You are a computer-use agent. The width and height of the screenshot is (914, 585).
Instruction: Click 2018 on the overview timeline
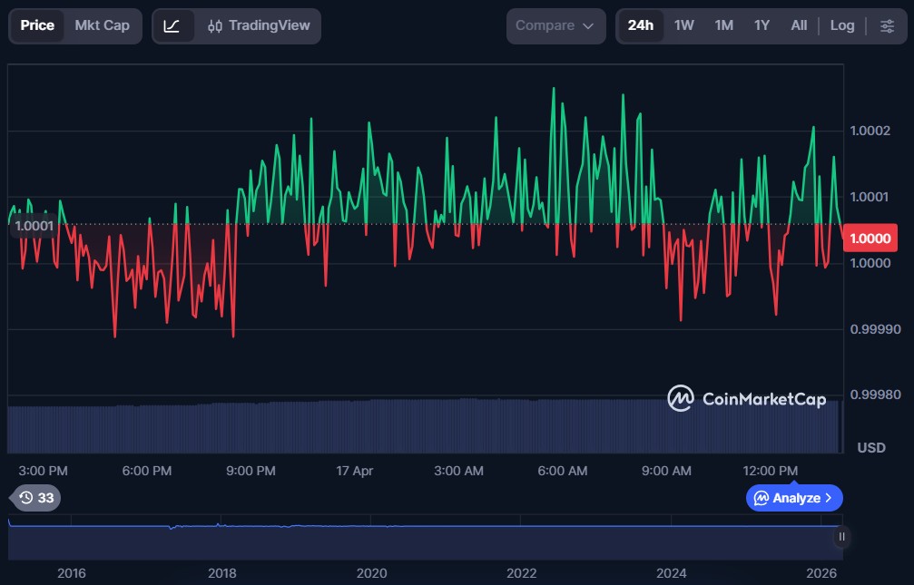click(221, 573)
